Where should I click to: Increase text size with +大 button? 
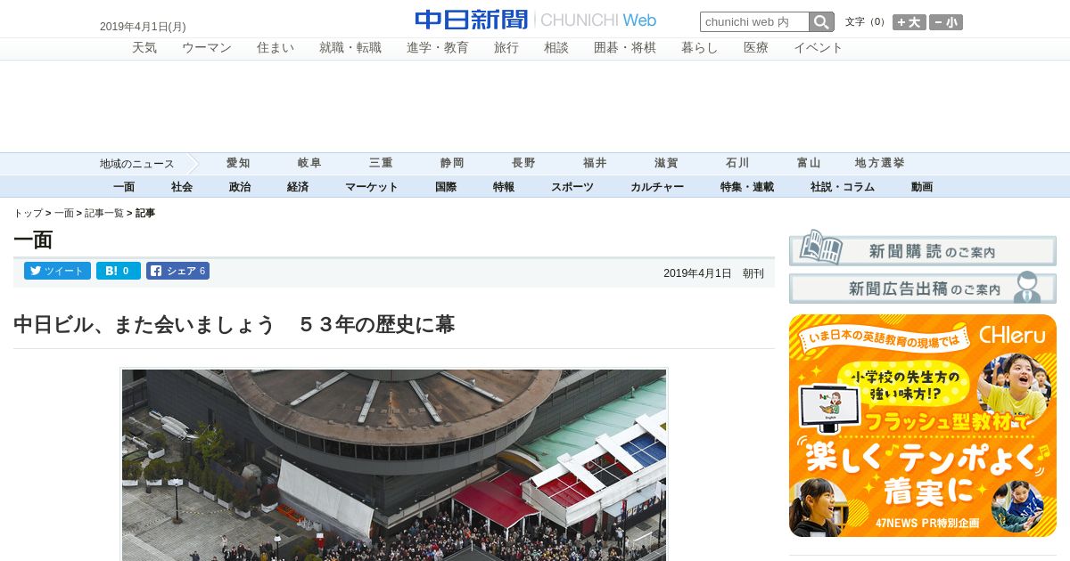909,22
